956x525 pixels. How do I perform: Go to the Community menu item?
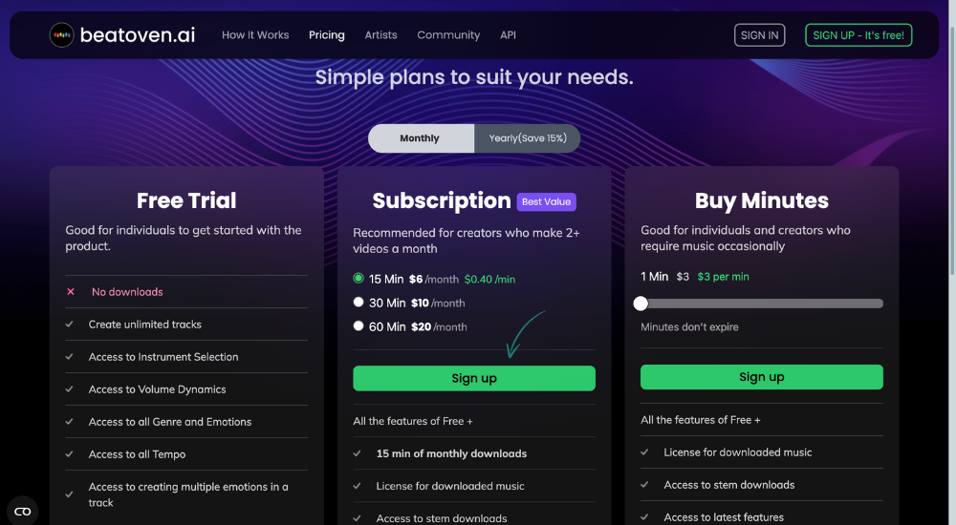point(448,35)
